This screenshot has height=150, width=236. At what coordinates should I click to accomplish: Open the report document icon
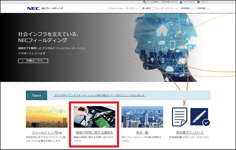(x=180, y=117)
